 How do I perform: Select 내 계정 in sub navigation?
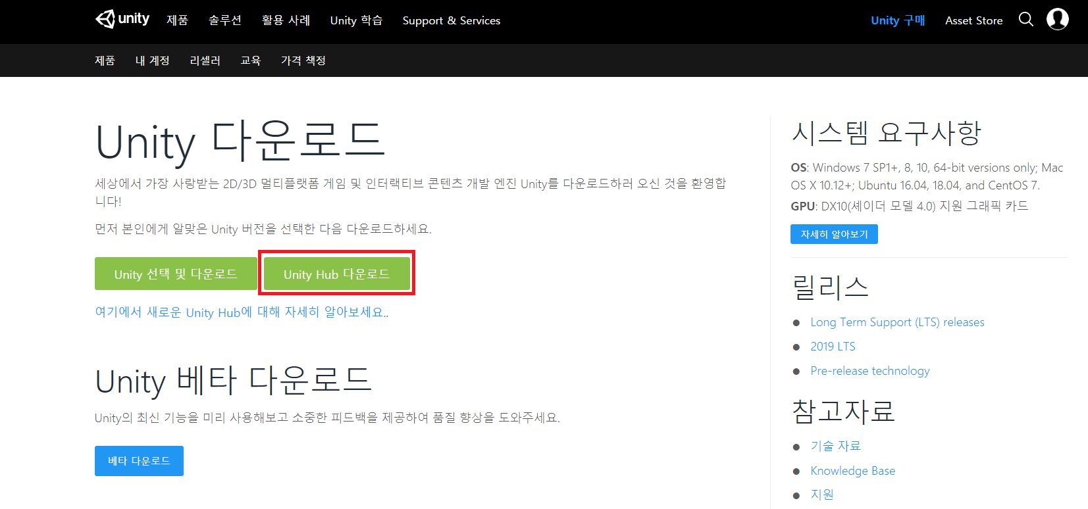pyautogui.click(x=152, y=61)
